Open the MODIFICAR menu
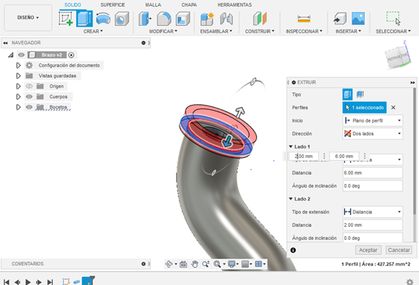Screen dimensions: 419x285 pyautogui.click(x=163, y=31)
